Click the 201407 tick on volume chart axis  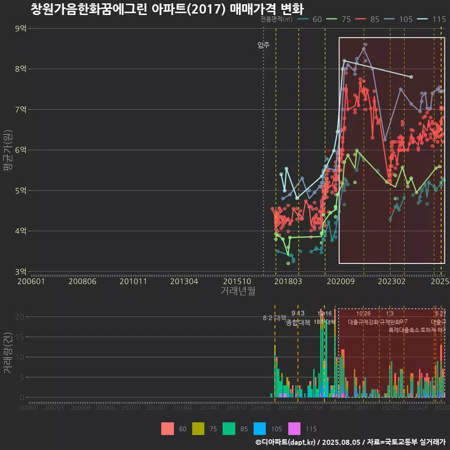(x=209, y=407)
